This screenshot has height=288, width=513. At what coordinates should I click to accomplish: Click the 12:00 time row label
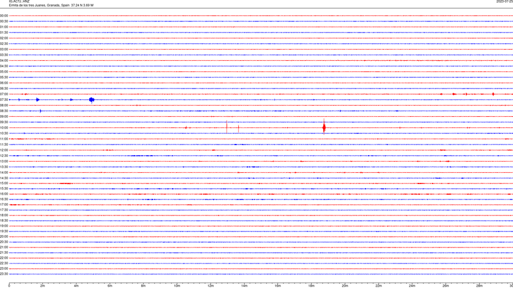(x=4, y=150)
